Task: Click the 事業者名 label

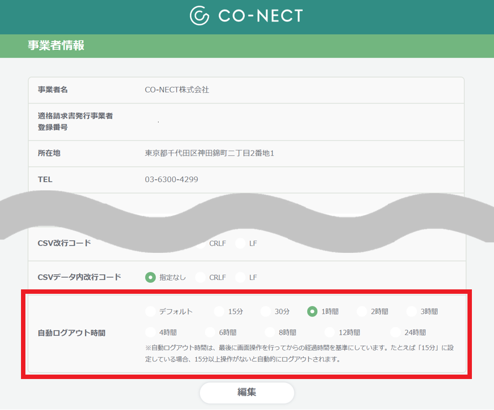Action: pos(52,90)
